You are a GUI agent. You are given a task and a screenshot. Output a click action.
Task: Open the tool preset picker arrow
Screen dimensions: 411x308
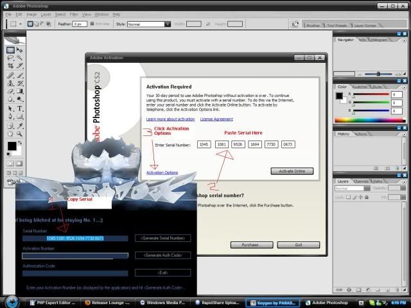(21, 24)
